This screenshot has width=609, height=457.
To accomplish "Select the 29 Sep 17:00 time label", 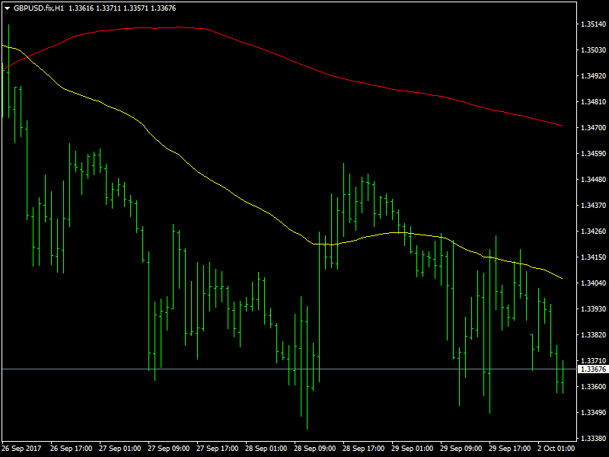I will (510, 449).
